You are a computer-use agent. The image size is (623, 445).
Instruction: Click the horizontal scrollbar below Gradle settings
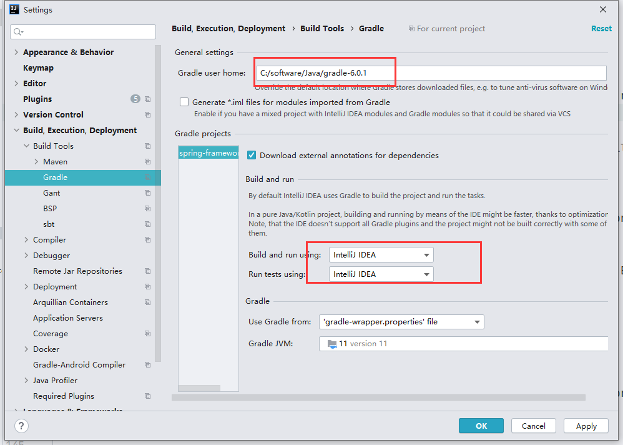[378, 397]
